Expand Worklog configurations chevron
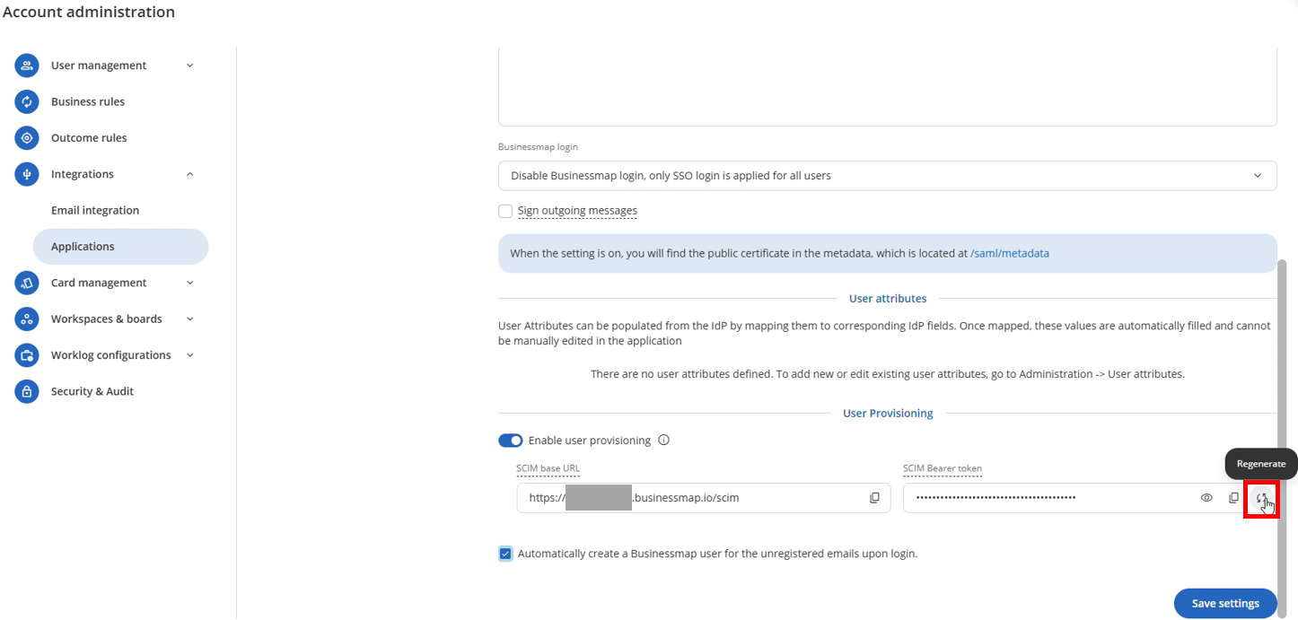 tap(189, 355)
